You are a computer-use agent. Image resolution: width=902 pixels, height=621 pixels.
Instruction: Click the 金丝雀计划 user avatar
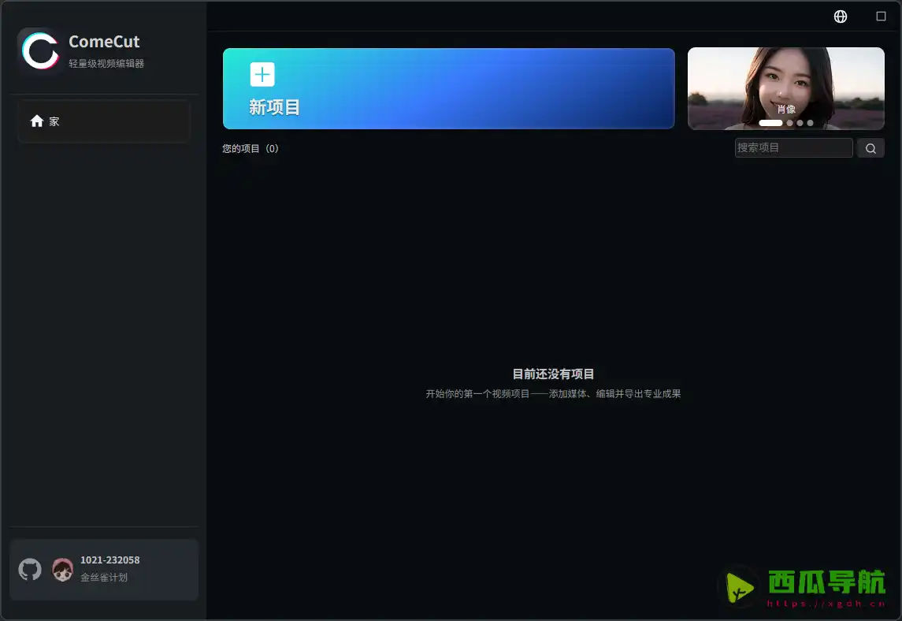point(61,569)
